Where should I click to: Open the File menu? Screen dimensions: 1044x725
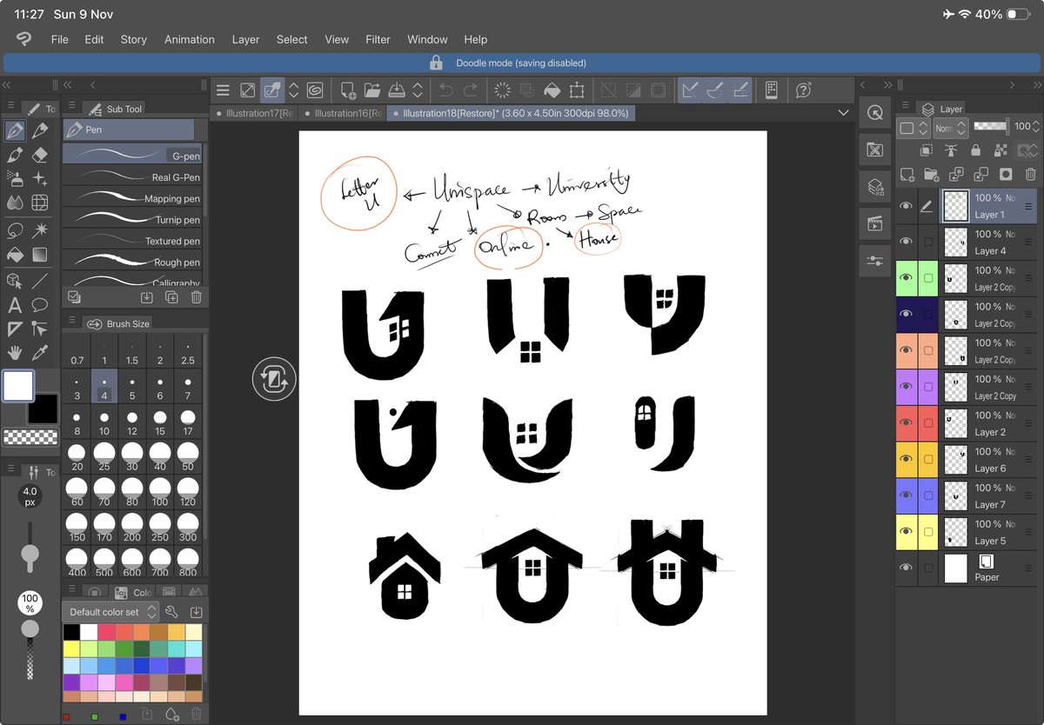click(59, 39)
